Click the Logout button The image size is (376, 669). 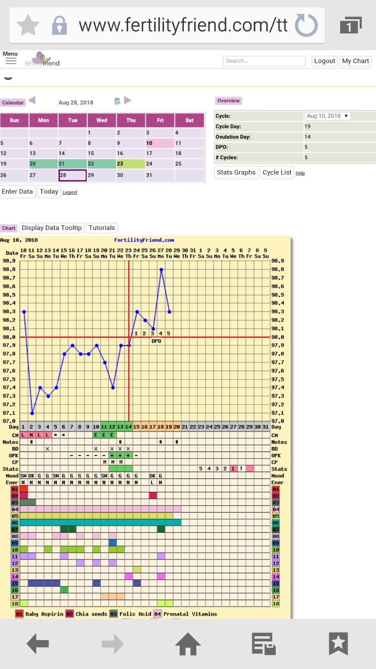click(x=324, y=61)
